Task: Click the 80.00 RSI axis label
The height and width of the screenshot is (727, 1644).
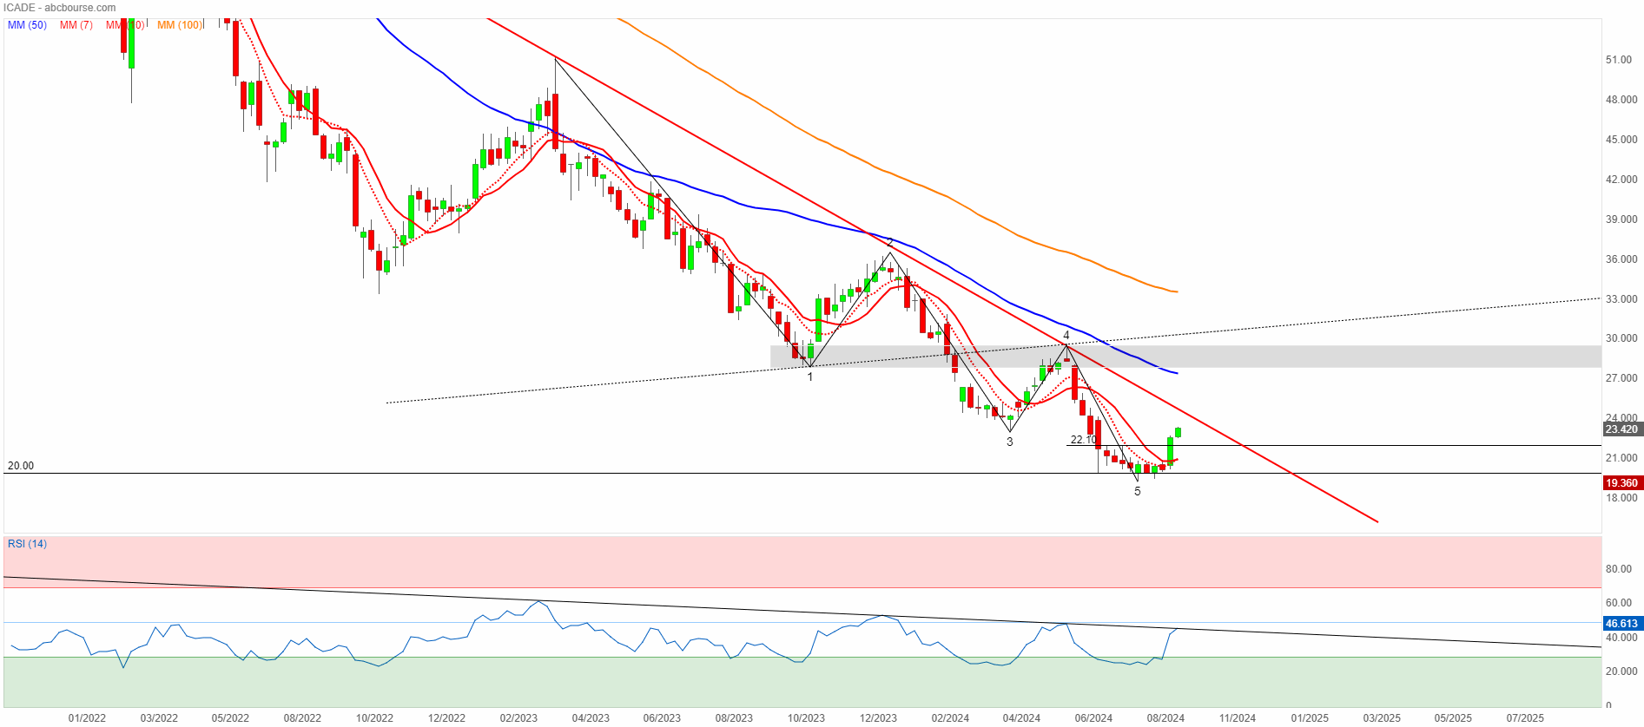Action: coord(1619,569)
